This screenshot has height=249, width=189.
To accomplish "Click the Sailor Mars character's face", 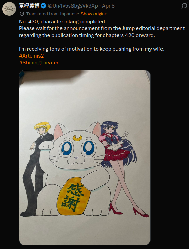I will pyautogui.click(x=110, y=130).
